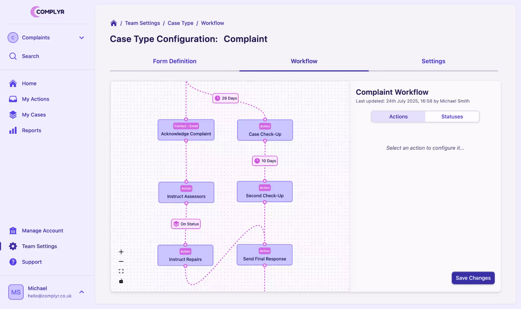The height and width of the screenshot is (309, 521).
Task: Switch the panel to Statuses
Action: [452, 117]
